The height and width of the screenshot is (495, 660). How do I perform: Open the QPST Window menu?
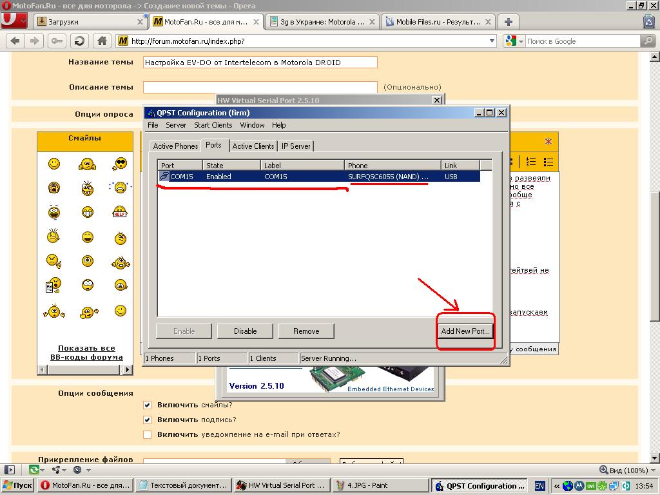click(x=252, y=125)
